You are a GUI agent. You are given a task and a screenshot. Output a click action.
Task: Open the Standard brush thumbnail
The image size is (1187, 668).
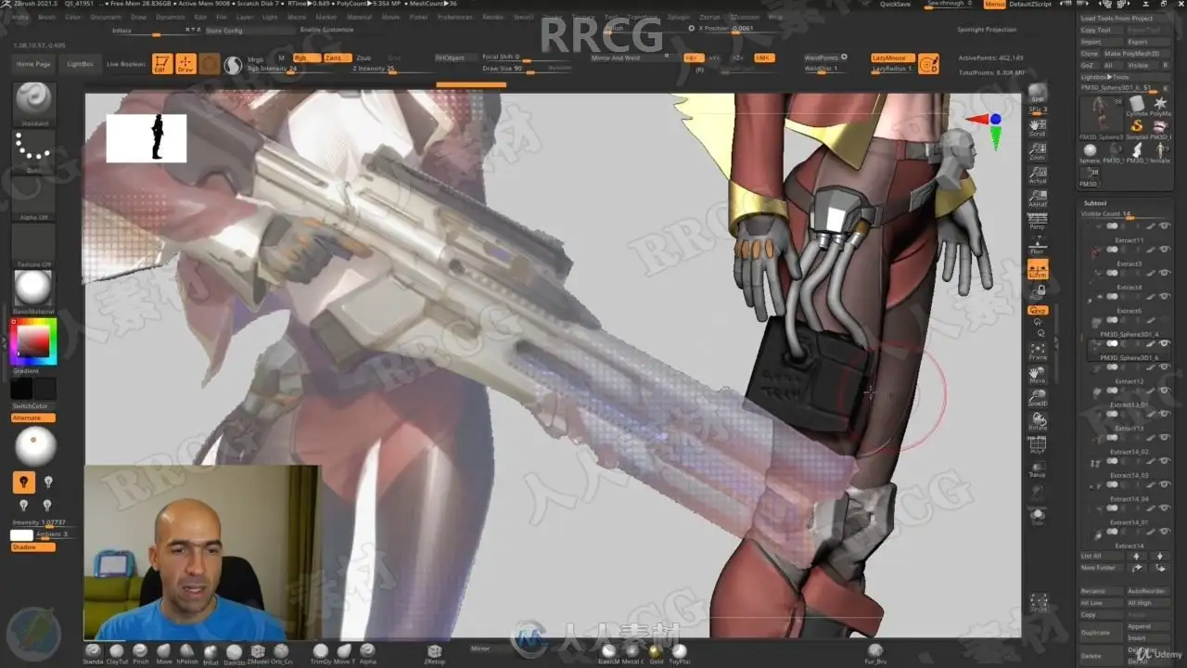click(34, 104)
